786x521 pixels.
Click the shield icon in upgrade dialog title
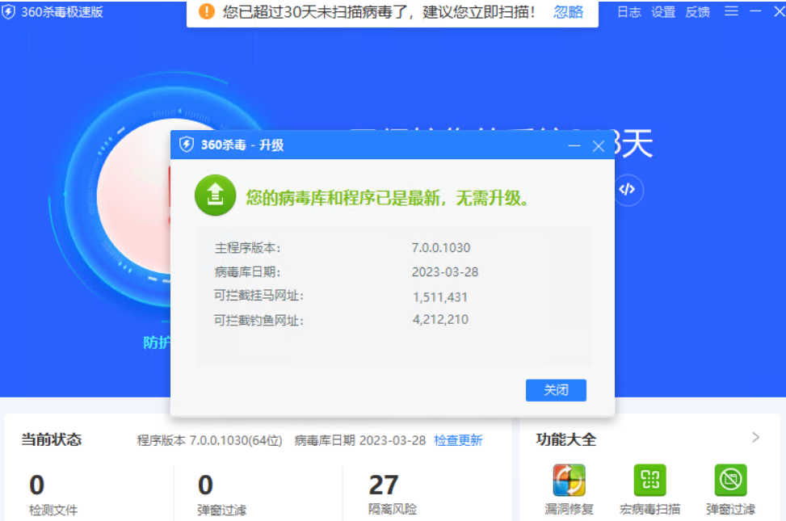click(187, 145)
